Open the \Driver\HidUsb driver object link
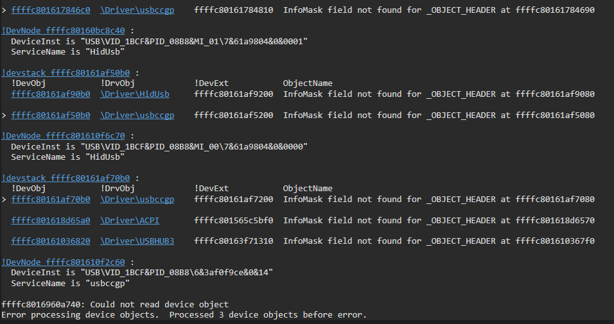 coord(135,94)
